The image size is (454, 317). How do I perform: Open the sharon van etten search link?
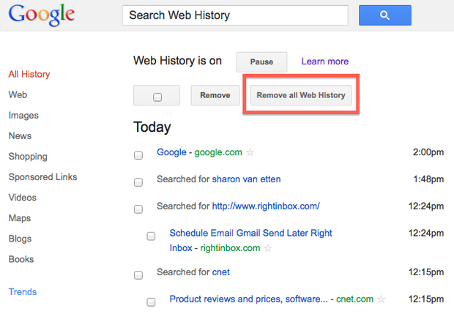coord(246,179)
